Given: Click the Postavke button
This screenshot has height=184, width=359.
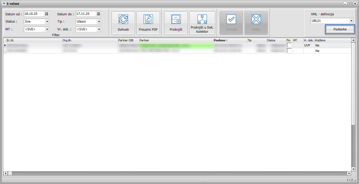Looking at the screenshot, I should click(340, 29).
